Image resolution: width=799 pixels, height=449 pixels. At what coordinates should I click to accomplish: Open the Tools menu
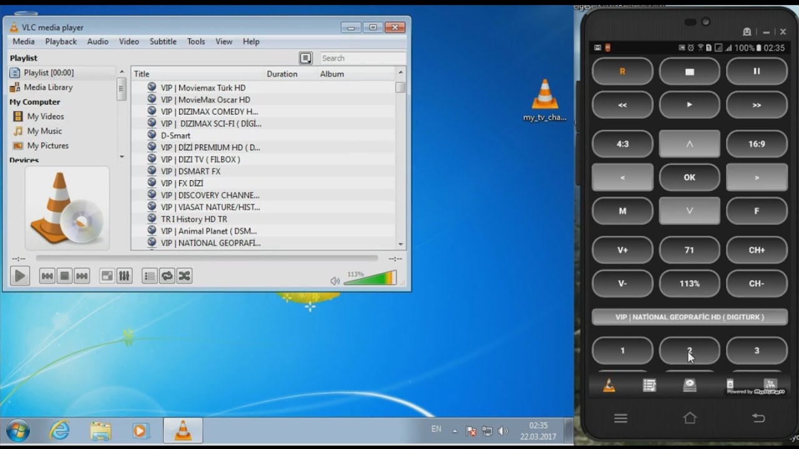pos(196,41)
